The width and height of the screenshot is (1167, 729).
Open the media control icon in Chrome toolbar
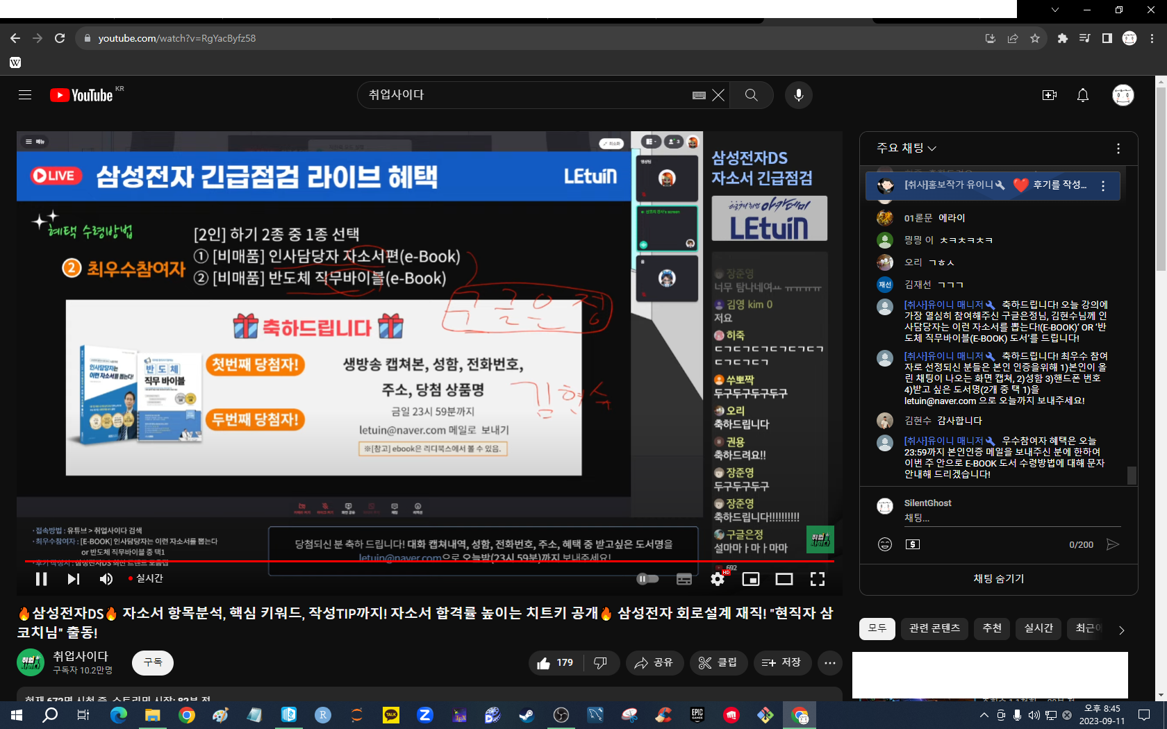coord(1084,38)
